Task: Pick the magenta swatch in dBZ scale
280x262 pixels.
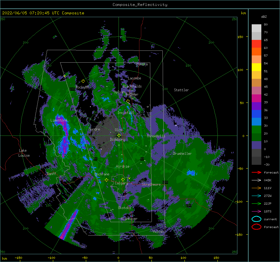Action: pyautogui.click(x=256, y=98)
